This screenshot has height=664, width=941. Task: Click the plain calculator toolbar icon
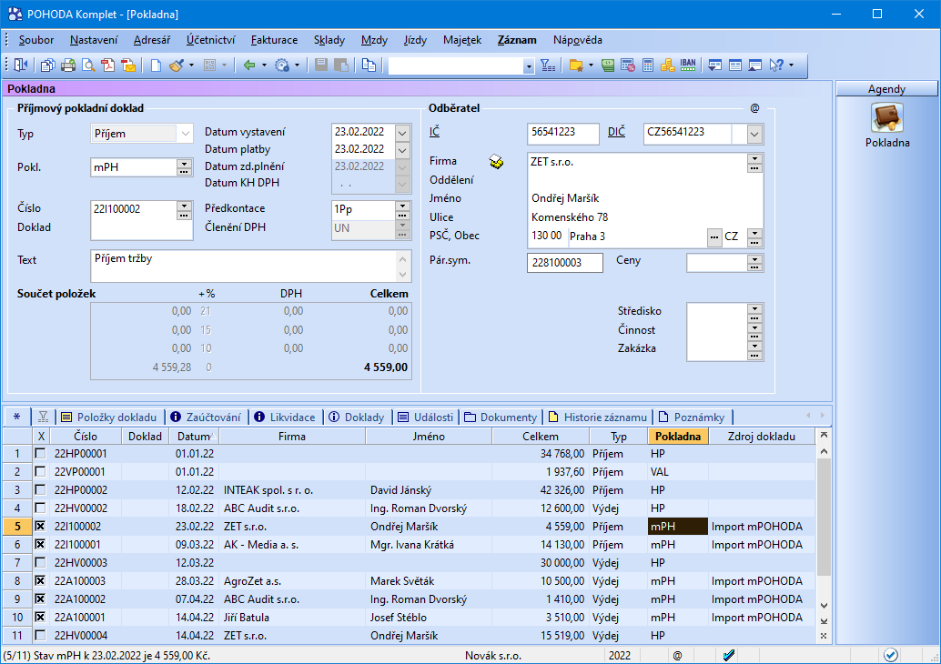click(648, 65)
